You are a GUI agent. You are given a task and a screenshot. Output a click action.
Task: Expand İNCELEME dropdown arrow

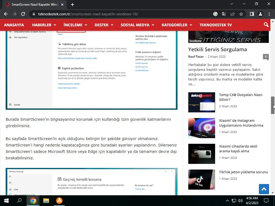coord(86,25)
